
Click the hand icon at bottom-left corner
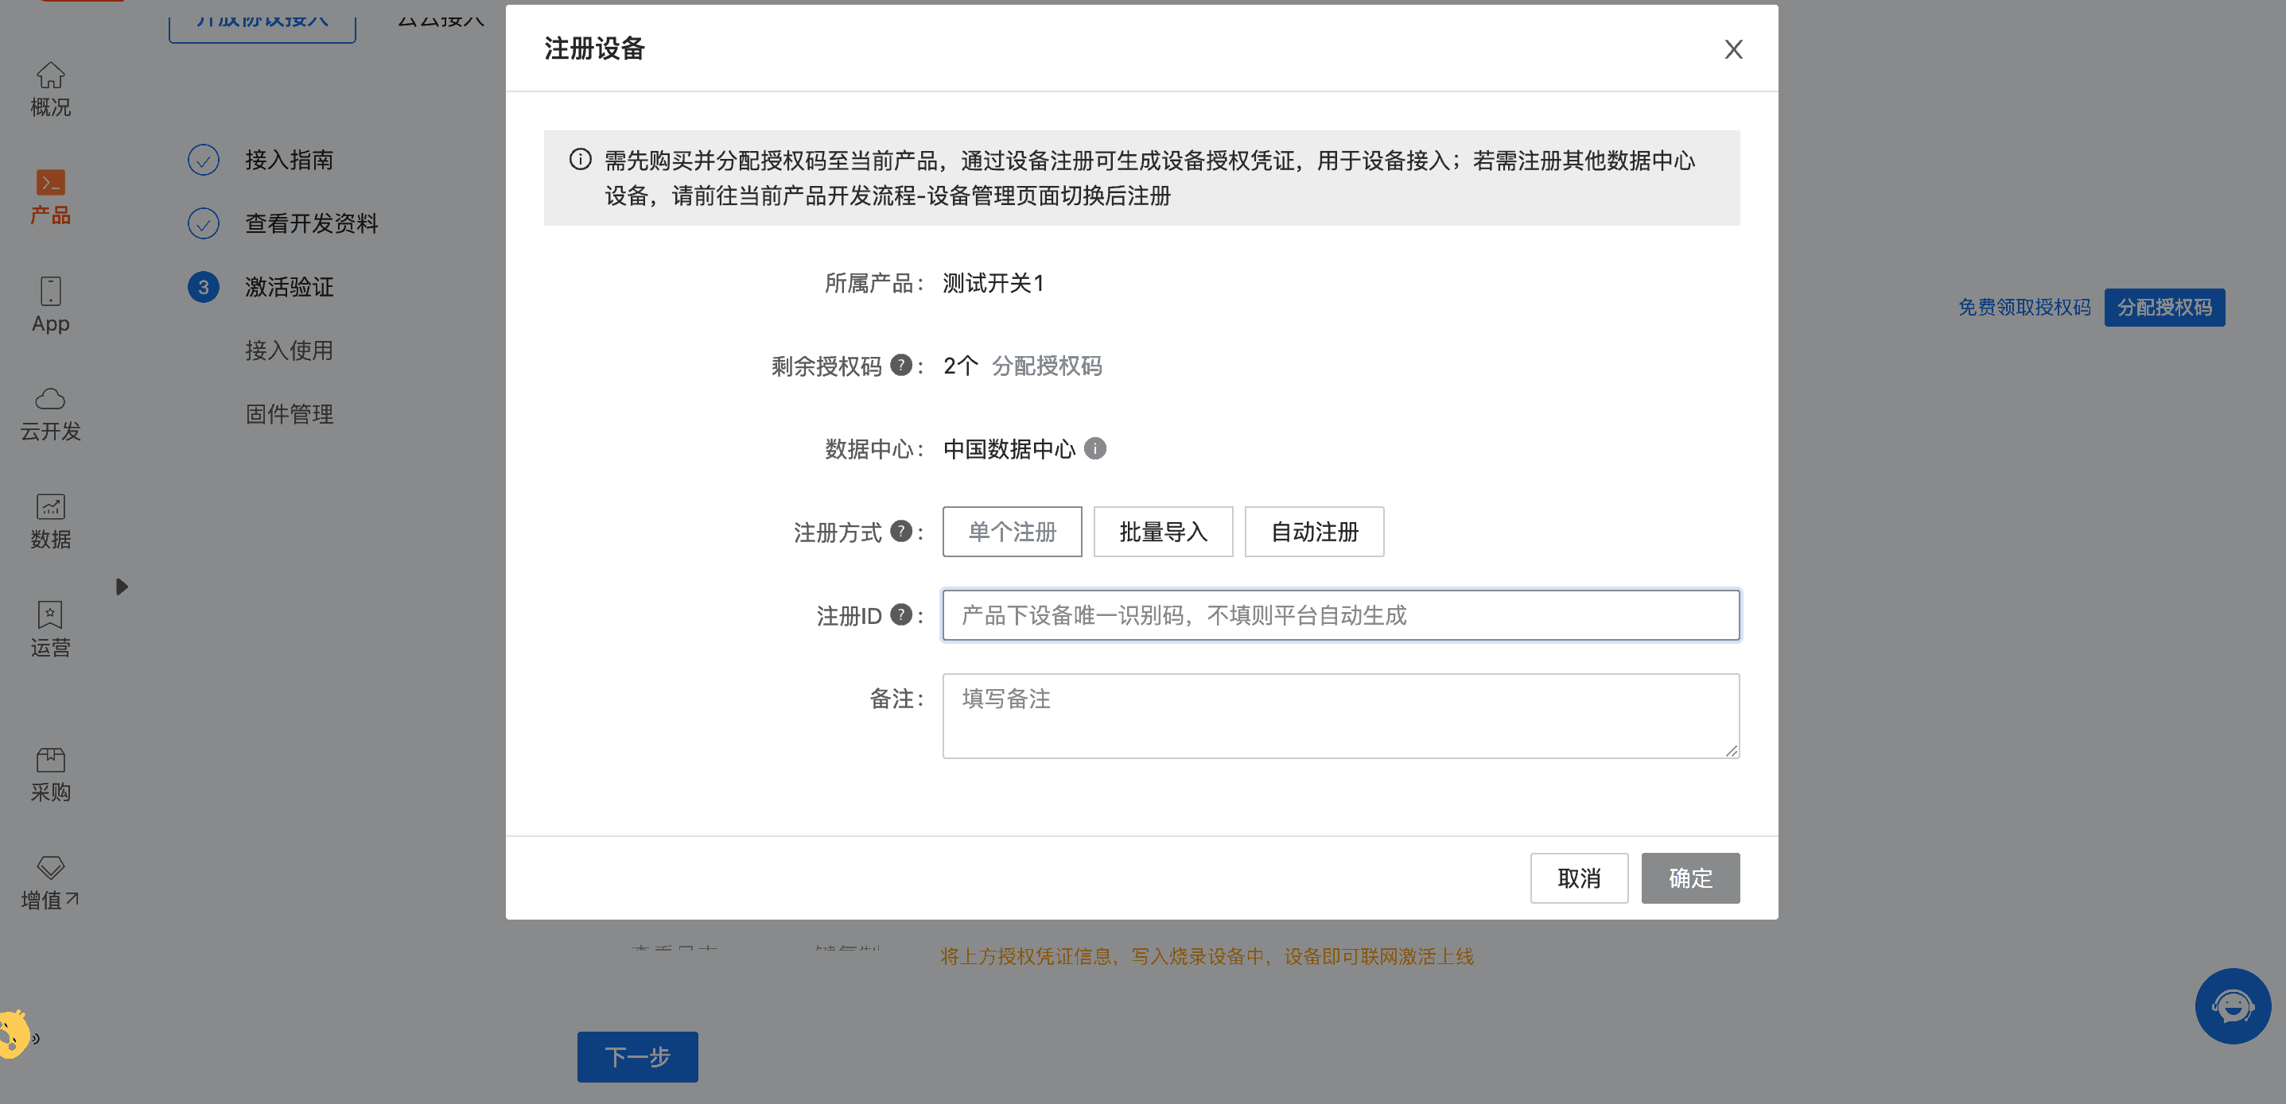15,1034
